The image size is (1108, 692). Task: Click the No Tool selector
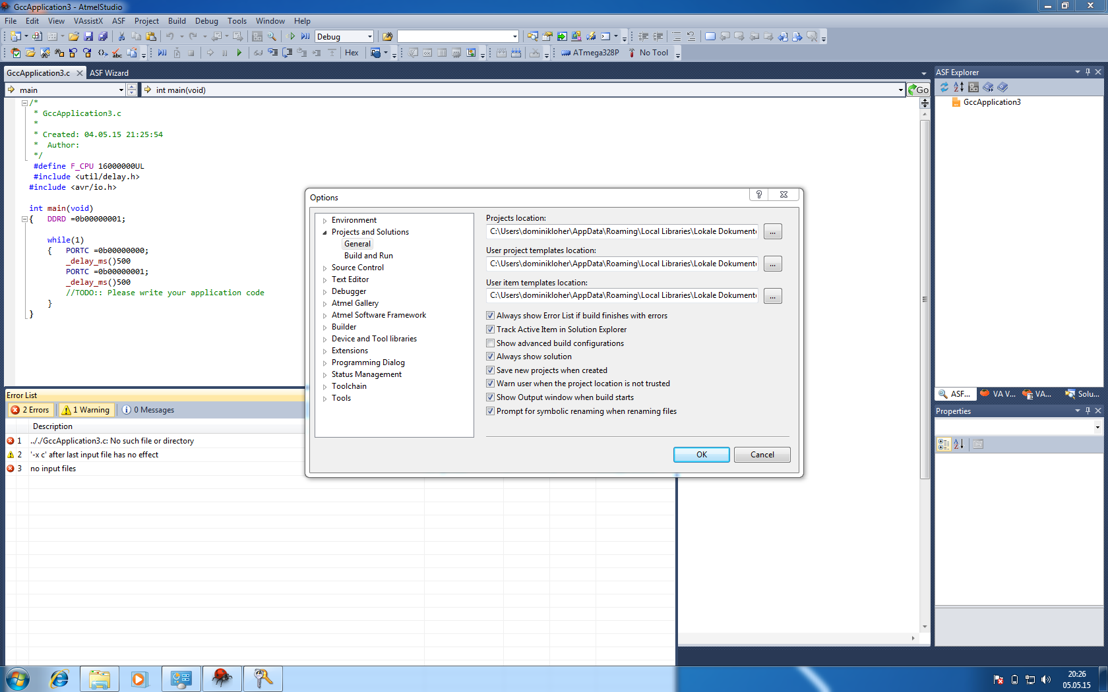pos(649,53)
